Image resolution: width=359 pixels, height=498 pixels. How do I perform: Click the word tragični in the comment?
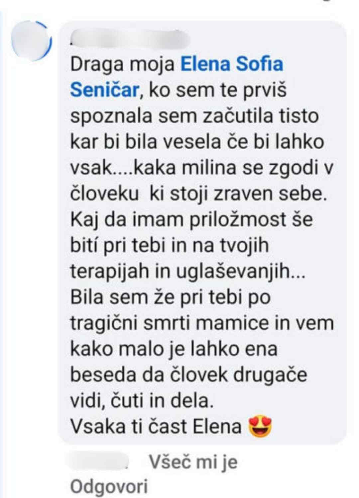click(x=104, y=324)
